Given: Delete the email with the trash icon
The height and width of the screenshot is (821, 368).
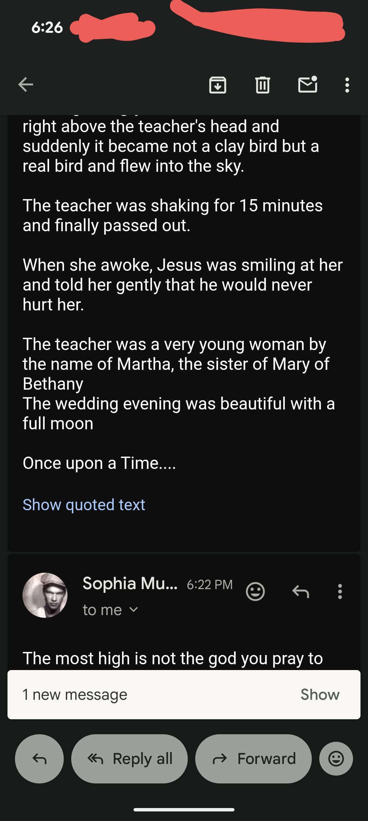Looking at the screenshot, I should (x=263, y=85).
